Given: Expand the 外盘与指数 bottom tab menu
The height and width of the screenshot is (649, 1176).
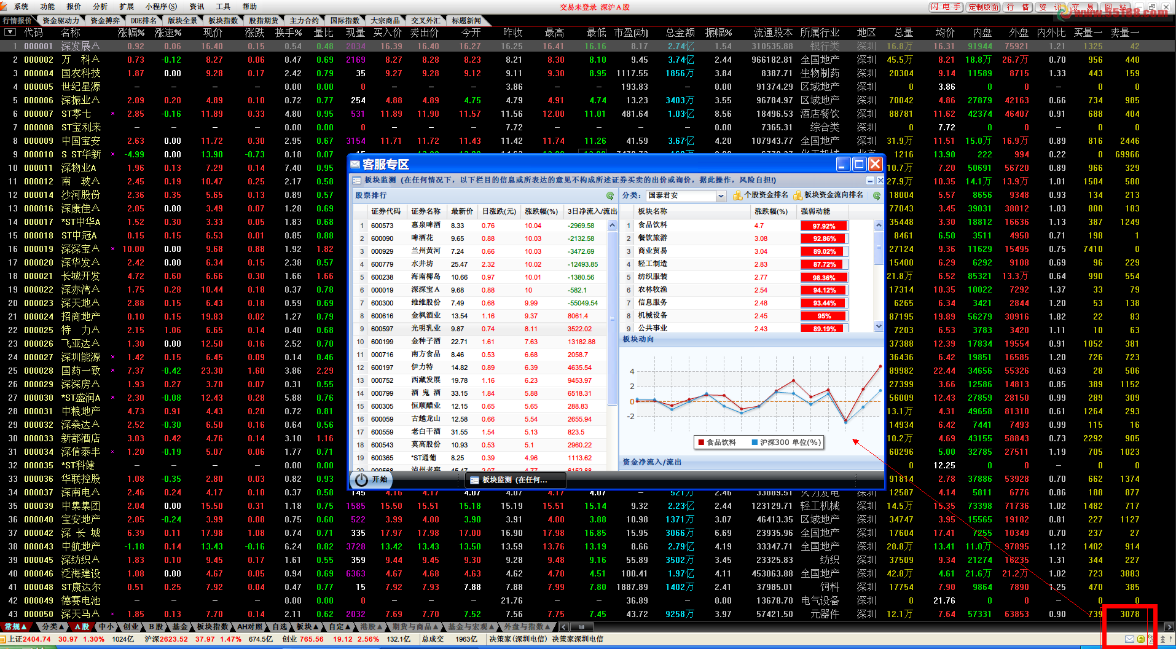Looking at the screenshot, I should (x=527, y=627).
